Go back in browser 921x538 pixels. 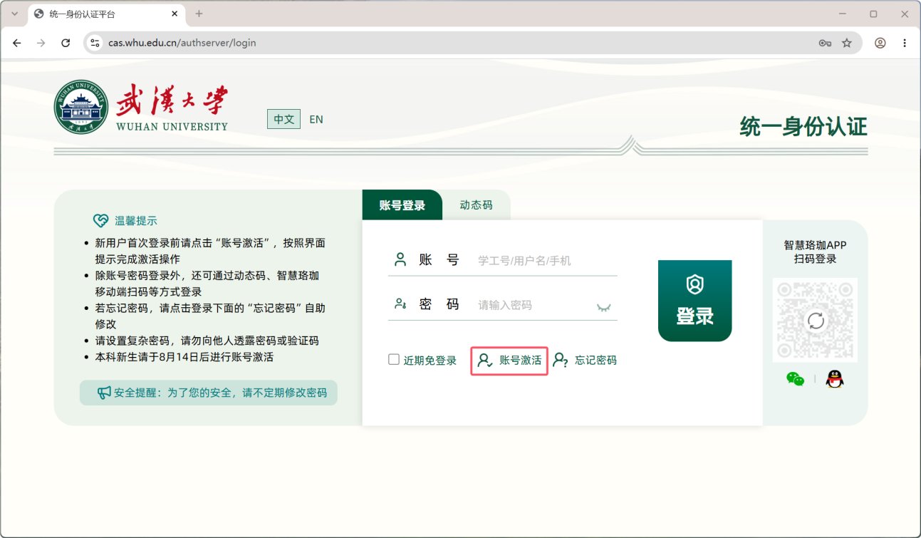[17, 43]
